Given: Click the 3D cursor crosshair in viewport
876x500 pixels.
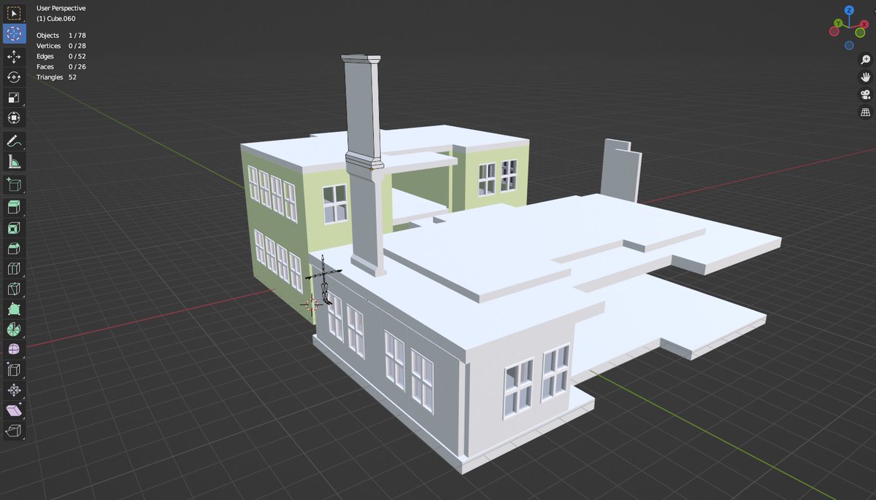Looking at the screenshot, I should point(312,303).
